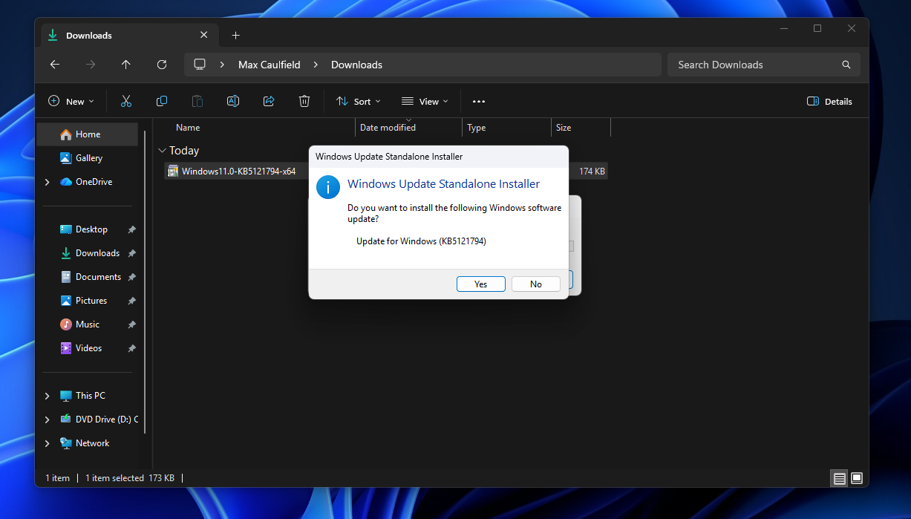Open the View dropdown menu

coord(425,101)
